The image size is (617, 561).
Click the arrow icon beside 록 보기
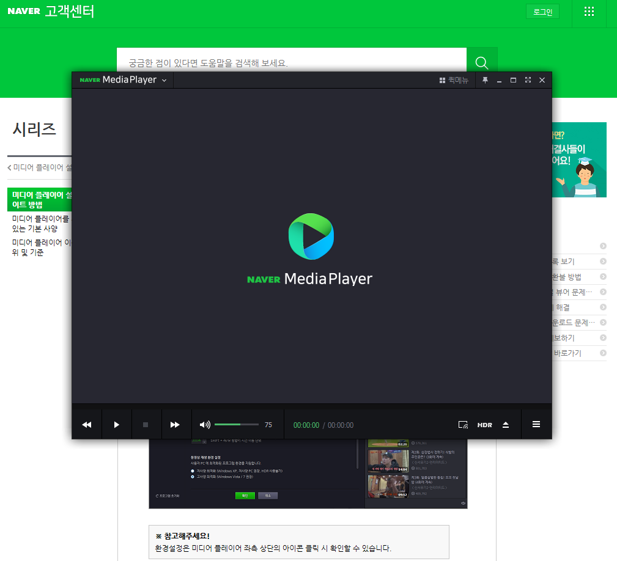[603, 262]
